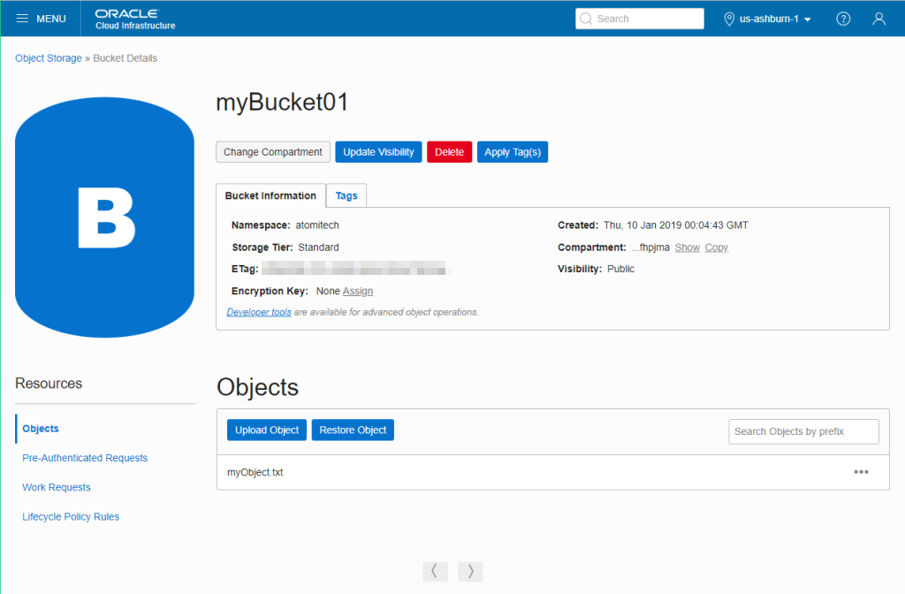Click the MENU label text
905x594 pixels.
[x=51, y=19]
